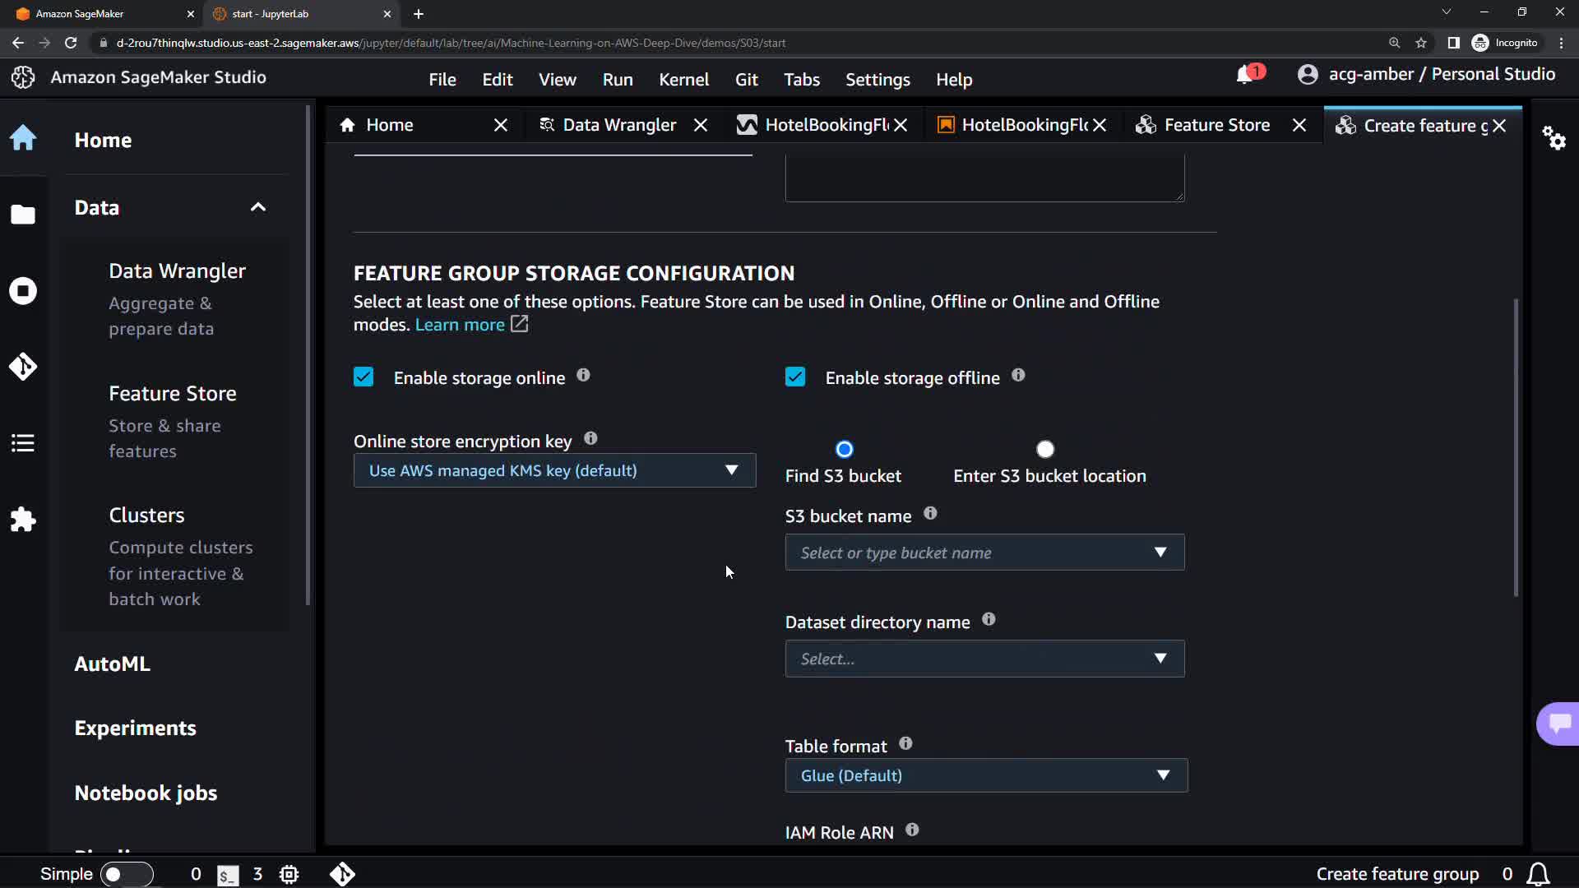Screen dimensions: 1579x888
Task: Click the running terminals and kernels icon
Action: (x=23, y=291)
